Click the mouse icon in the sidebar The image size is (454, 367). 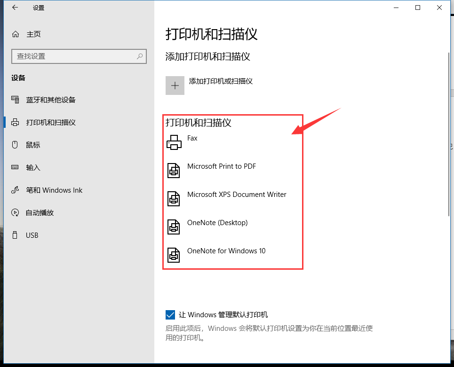pos(15,145)
